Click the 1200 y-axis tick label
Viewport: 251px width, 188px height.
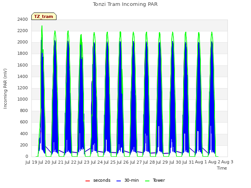point(23,88)
